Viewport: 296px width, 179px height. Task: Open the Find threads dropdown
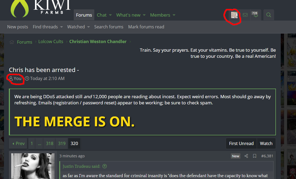coord(48,27)
